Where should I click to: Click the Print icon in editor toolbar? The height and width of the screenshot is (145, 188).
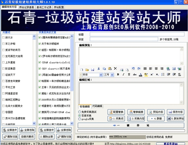pyautogui.click(x=121, y=70)
